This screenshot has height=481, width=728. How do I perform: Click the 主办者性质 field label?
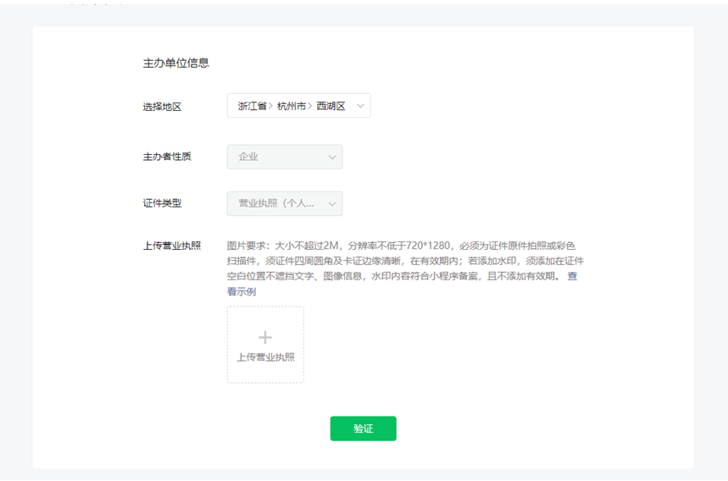coord(167,157)
